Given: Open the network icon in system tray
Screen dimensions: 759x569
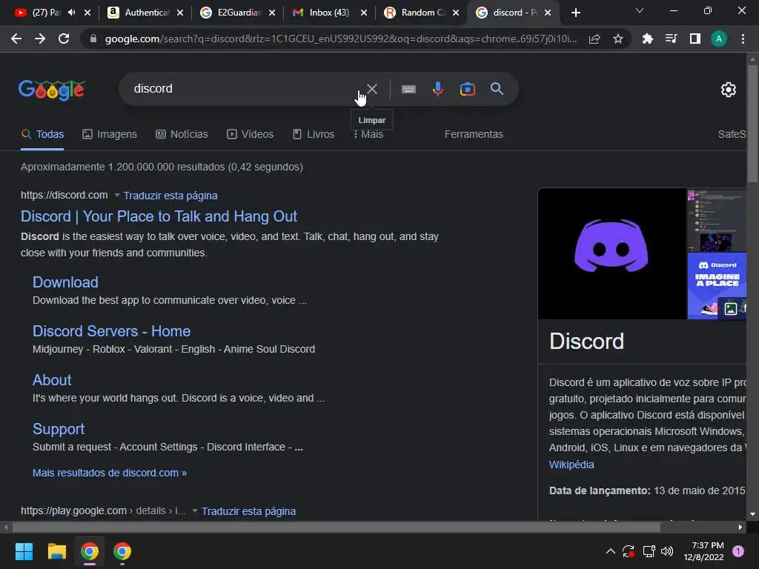Looking at the screenshot, I should (x=649, y=551).
